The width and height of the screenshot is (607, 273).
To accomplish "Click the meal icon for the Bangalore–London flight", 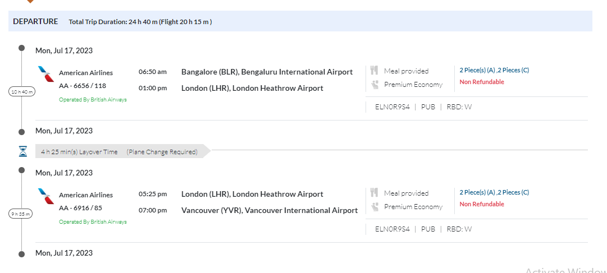I will tap(375, 71).
